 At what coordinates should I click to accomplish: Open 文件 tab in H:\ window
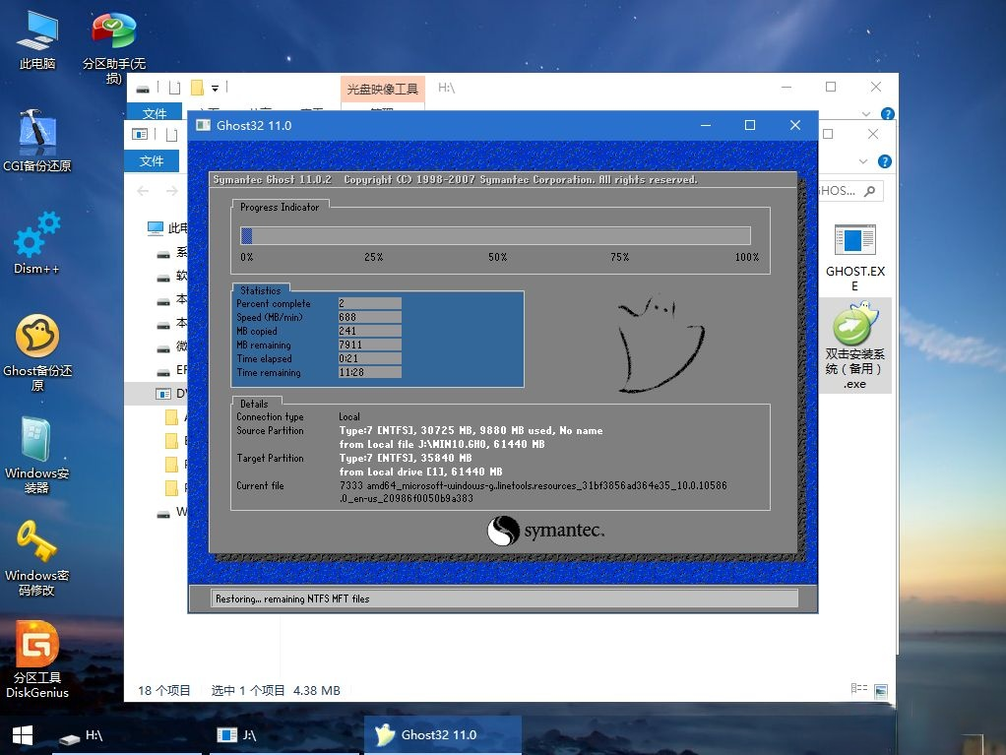coord(154,113)
